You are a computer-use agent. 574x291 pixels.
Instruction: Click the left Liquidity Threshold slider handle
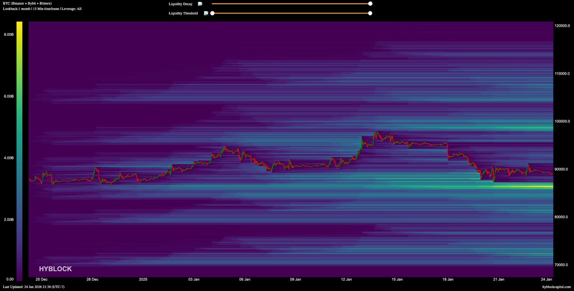[x=212, y=13]
